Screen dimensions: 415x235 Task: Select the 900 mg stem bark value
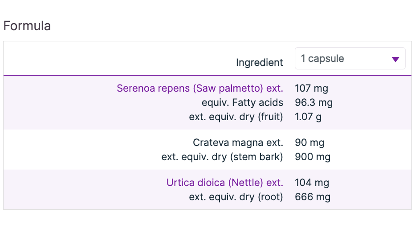point(313,157)
